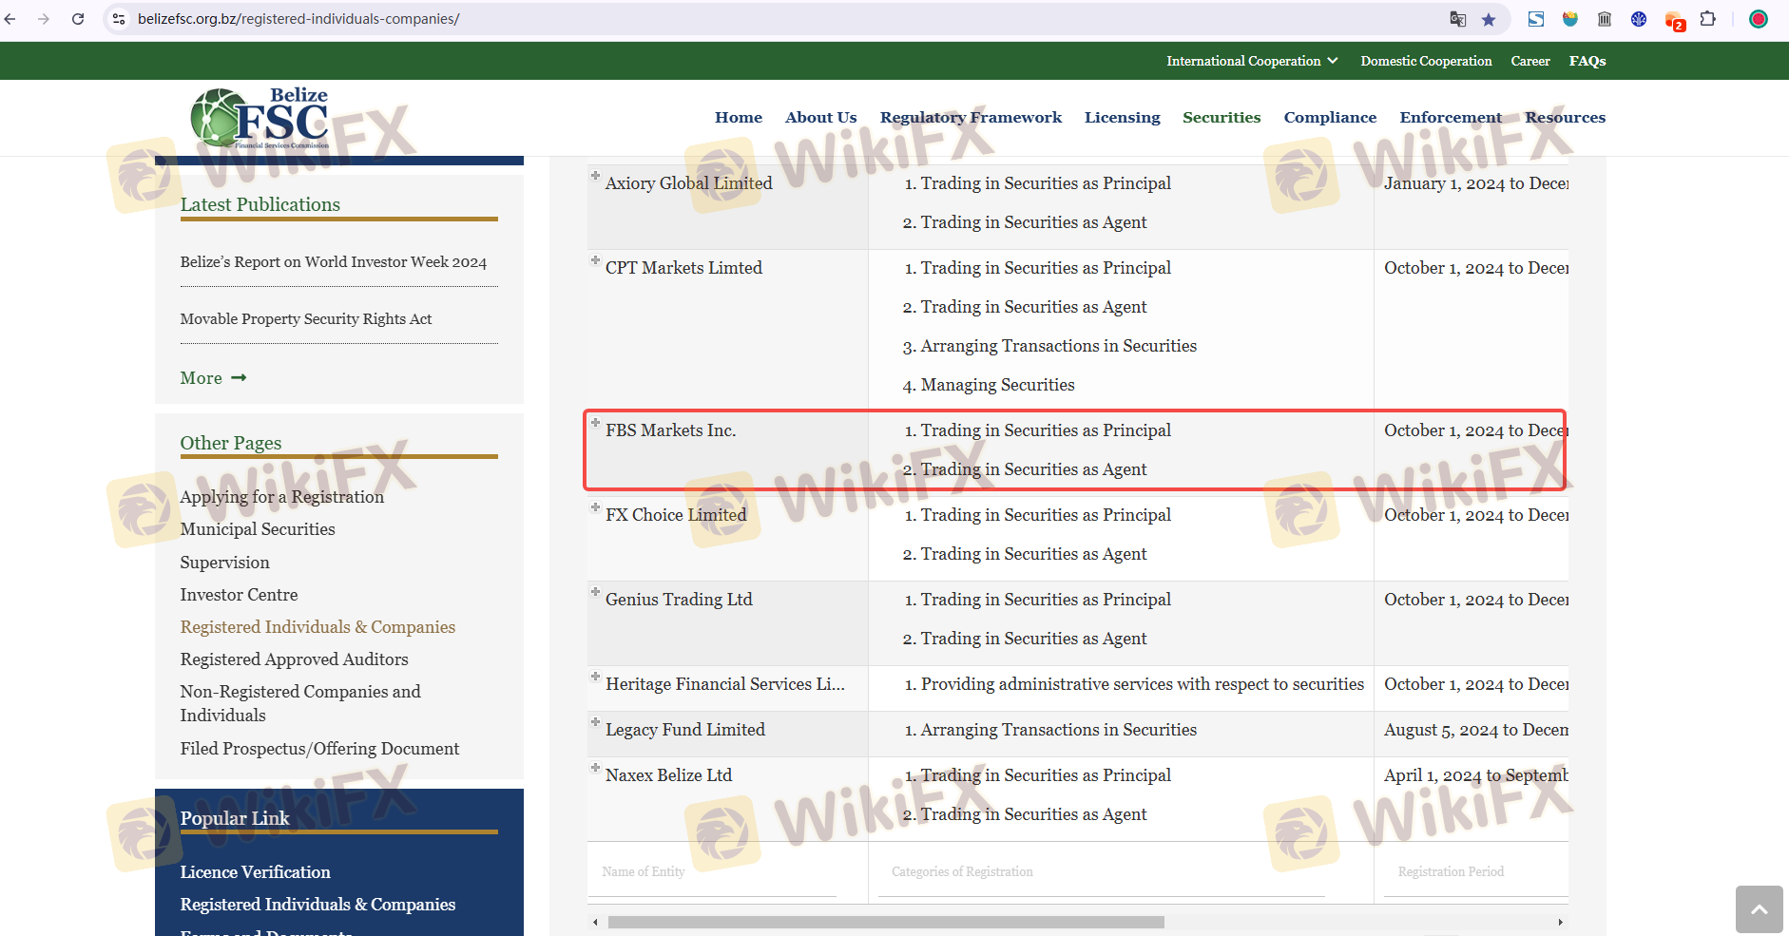Click the Belize FSC logo

tap(260, 119)
